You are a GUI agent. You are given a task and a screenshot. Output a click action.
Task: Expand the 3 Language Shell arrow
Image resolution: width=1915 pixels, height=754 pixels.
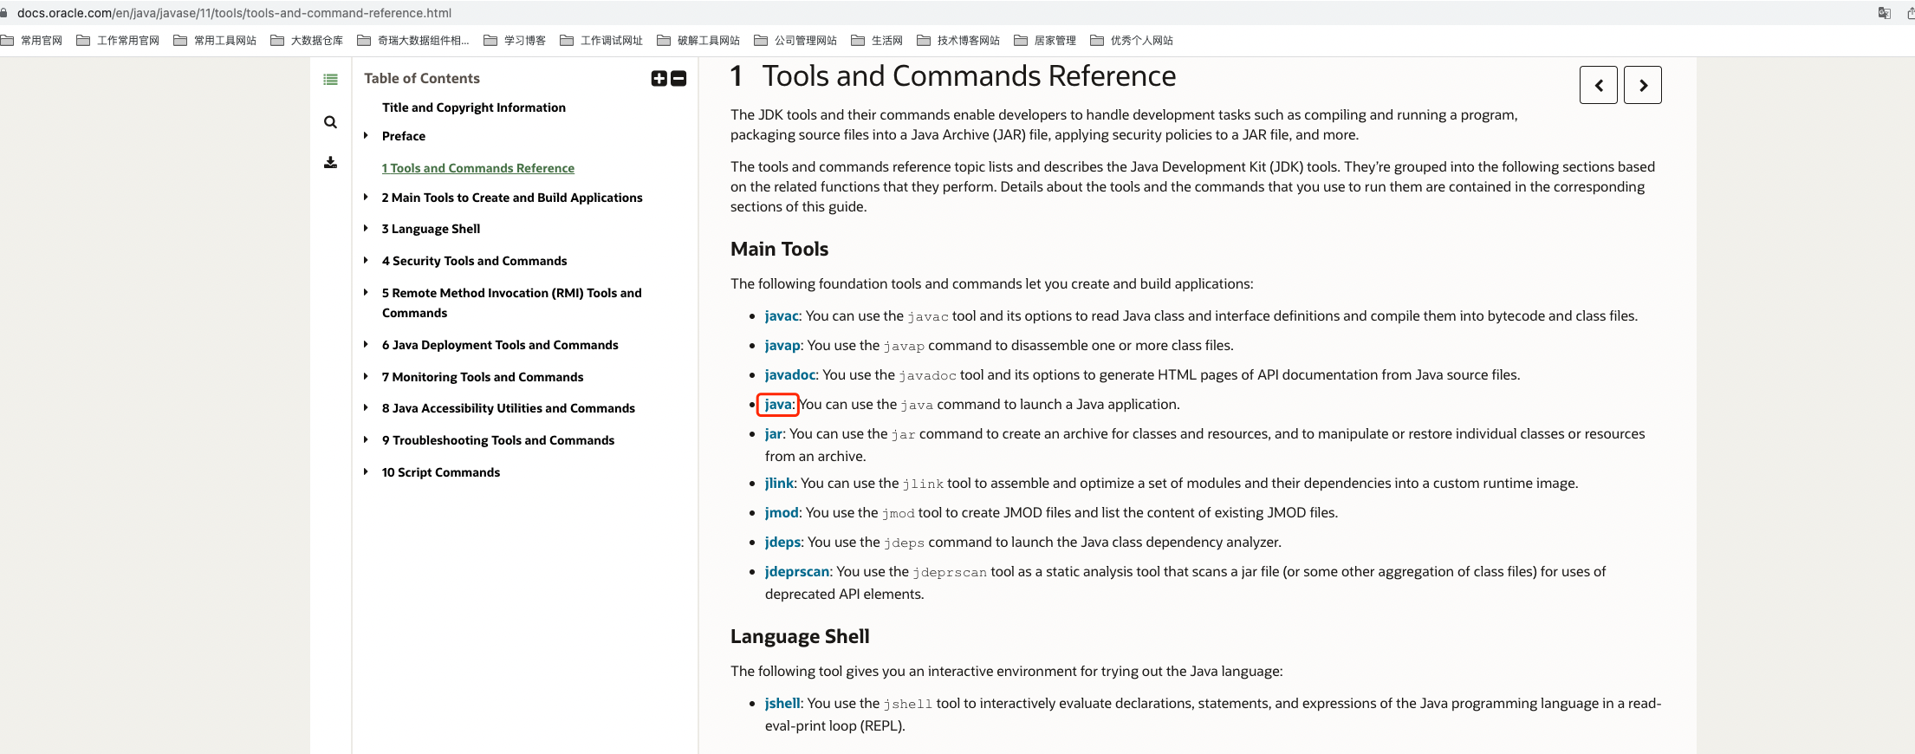click(366, 229)
